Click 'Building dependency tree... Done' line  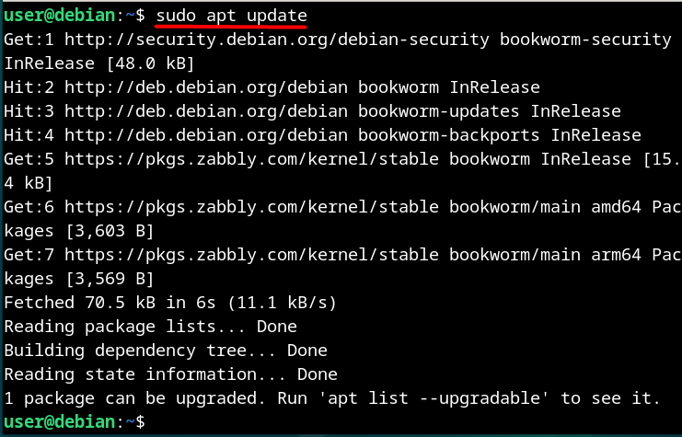pos(166,351)
